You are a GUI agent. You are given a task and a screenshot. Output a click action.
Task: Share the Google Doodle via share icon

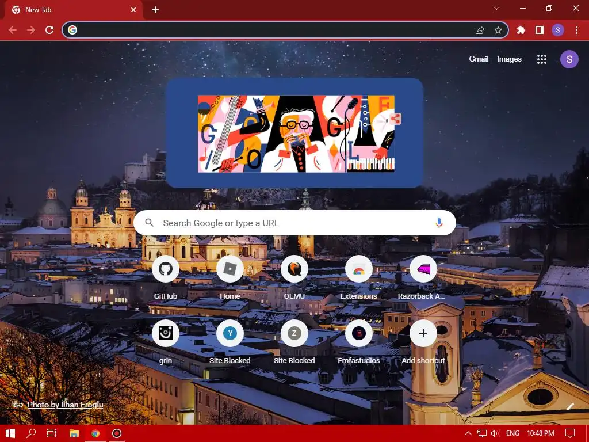pos(395,119)
